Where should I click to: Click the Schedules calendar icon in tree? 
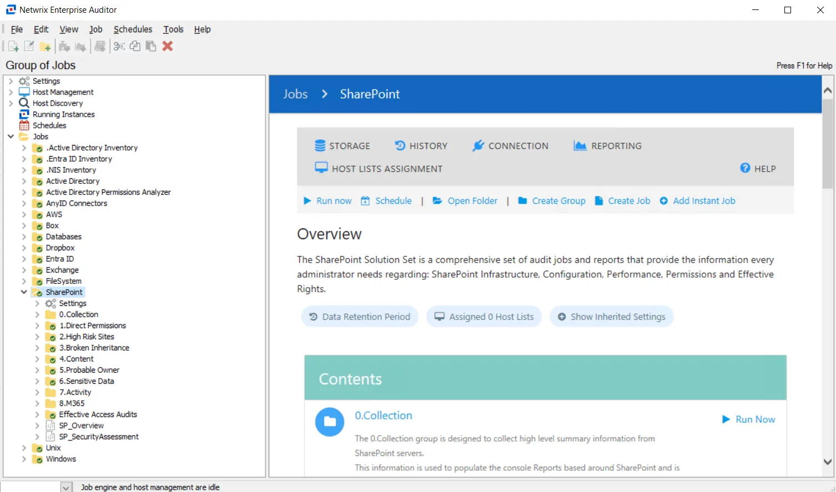[x=24, y=125]
